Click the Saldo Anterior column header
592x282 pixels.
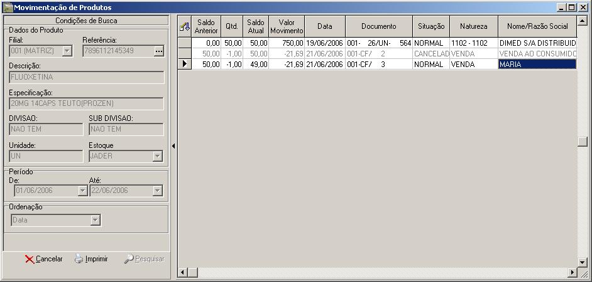206,26
